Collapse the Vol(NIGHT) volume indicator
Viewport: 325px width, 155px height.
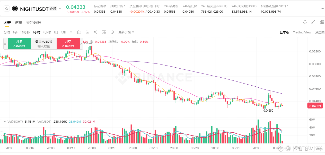[4, 122]
